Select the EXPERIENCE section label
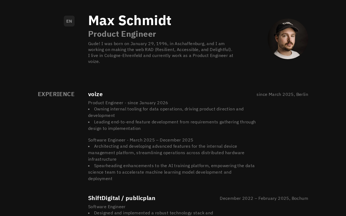The height and width of the screenshot is (216, 346). pos(56,94)
